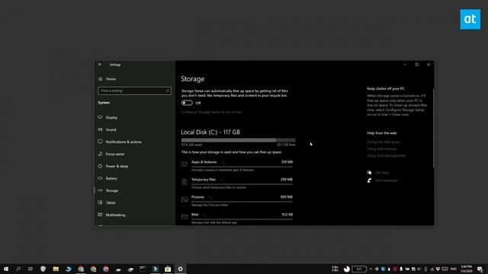Open terminal window icon on taskbar

(x=143, y=269)
